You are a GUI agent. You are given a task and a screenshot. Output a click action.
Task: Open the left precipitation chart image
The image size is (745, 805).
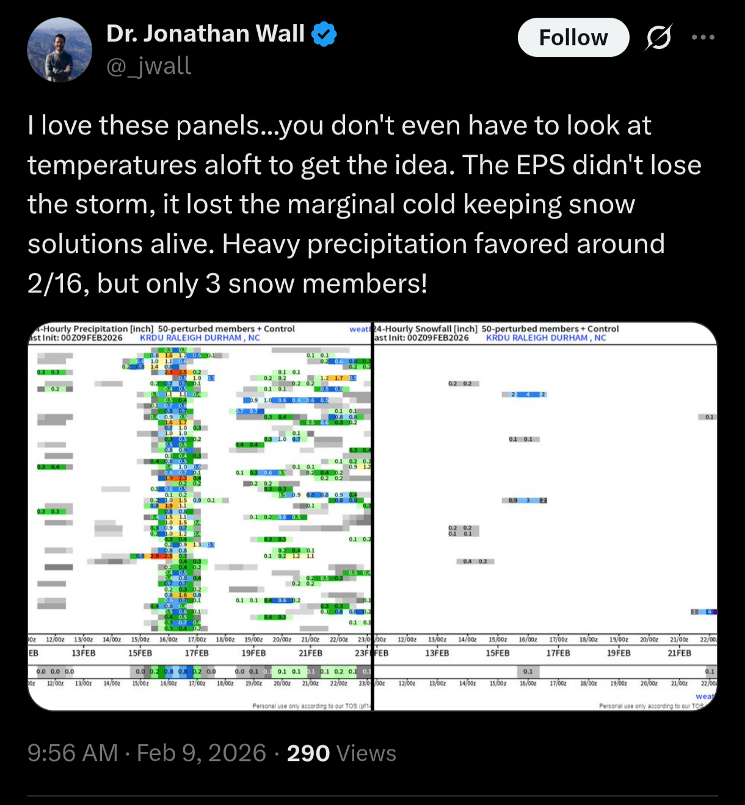coord(200,516)
